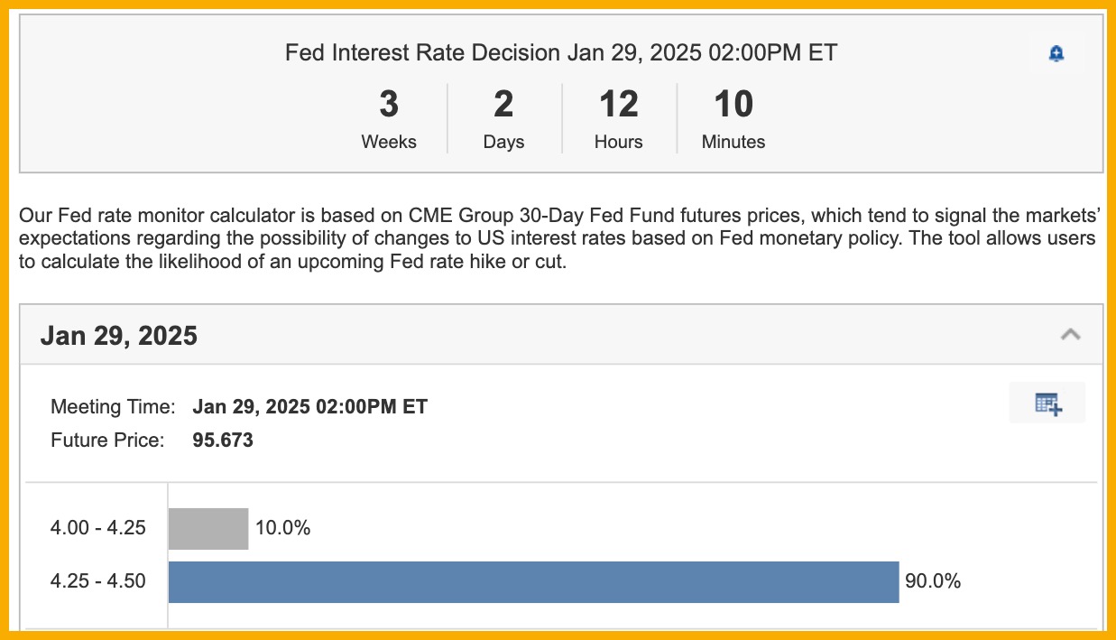Click the 90.0% percentage value
Screen dimensions: 1116x640
tap(933, 581)
